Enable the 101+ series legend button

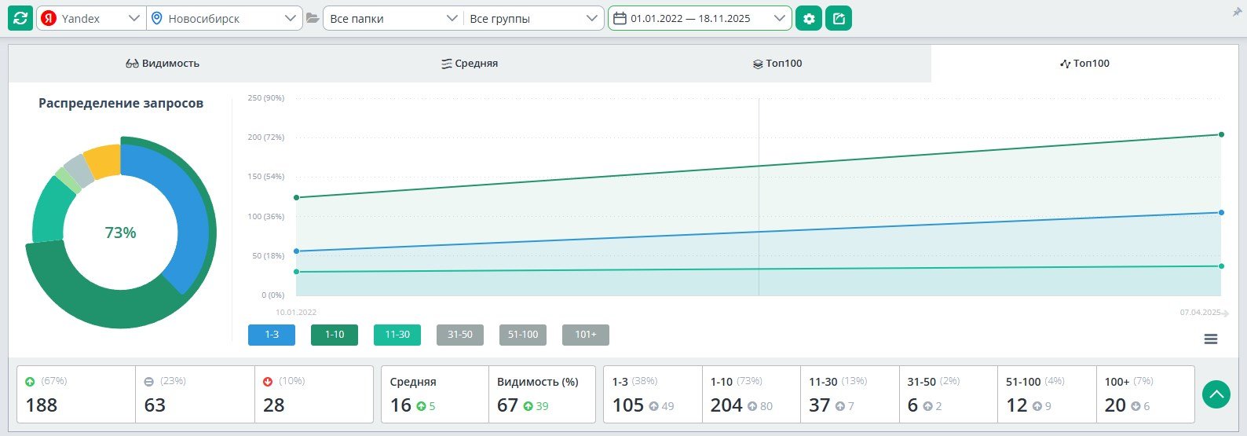pos(586,335)
